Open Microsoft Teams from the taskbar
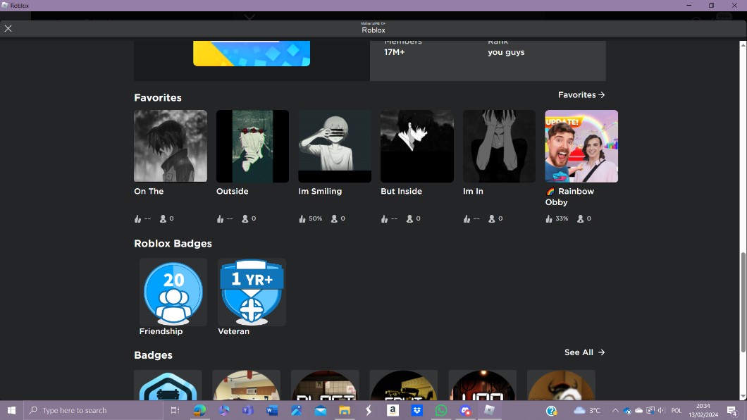The height and width of the screenshot is (420, 747). click(247, 410)
